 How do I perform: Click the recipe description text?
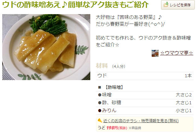coord(143,31)
